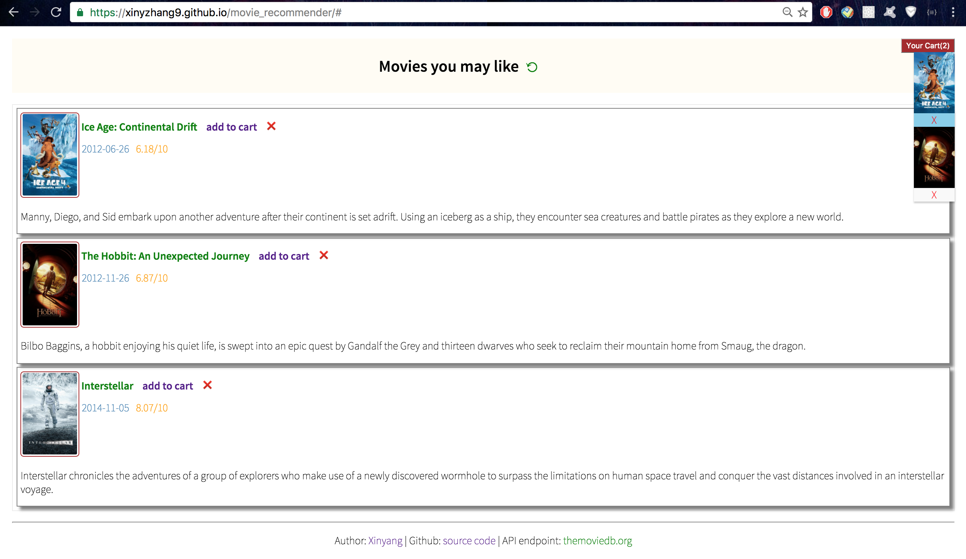Image resolution: width=966 pixels, height=559 pixels.
Task: Dismiss Interstellar with the red X icon
Action: click(207, 385)
